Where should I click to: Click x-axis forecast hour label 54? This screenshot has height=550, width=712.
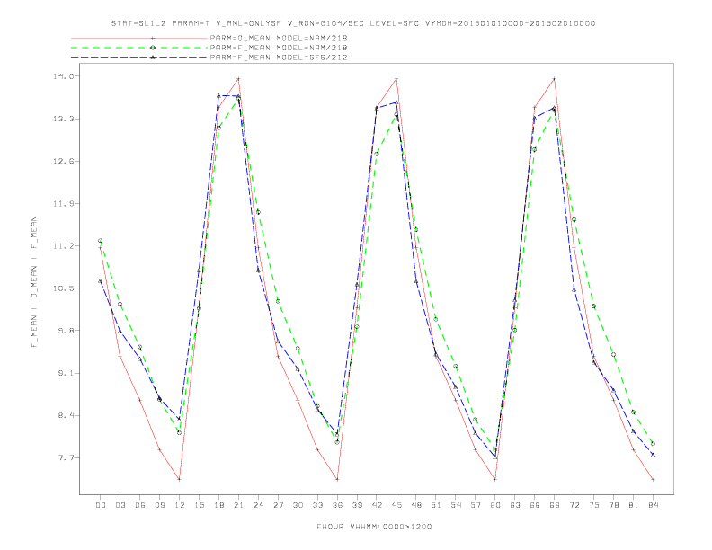pos(456,505)
